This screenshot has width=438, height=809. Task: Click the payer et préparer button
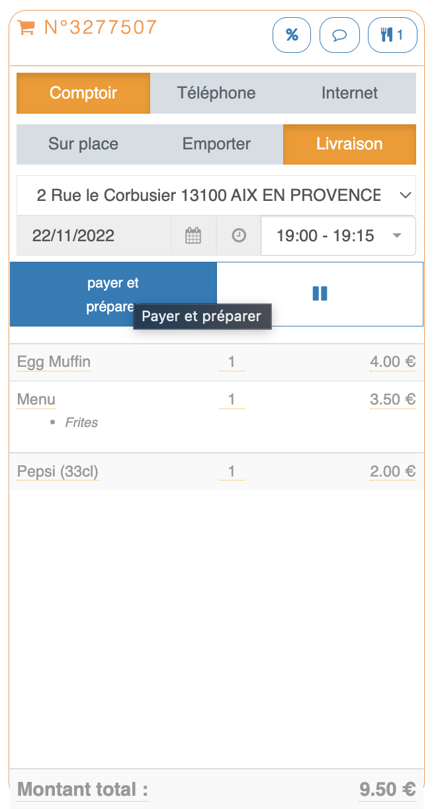113,294
